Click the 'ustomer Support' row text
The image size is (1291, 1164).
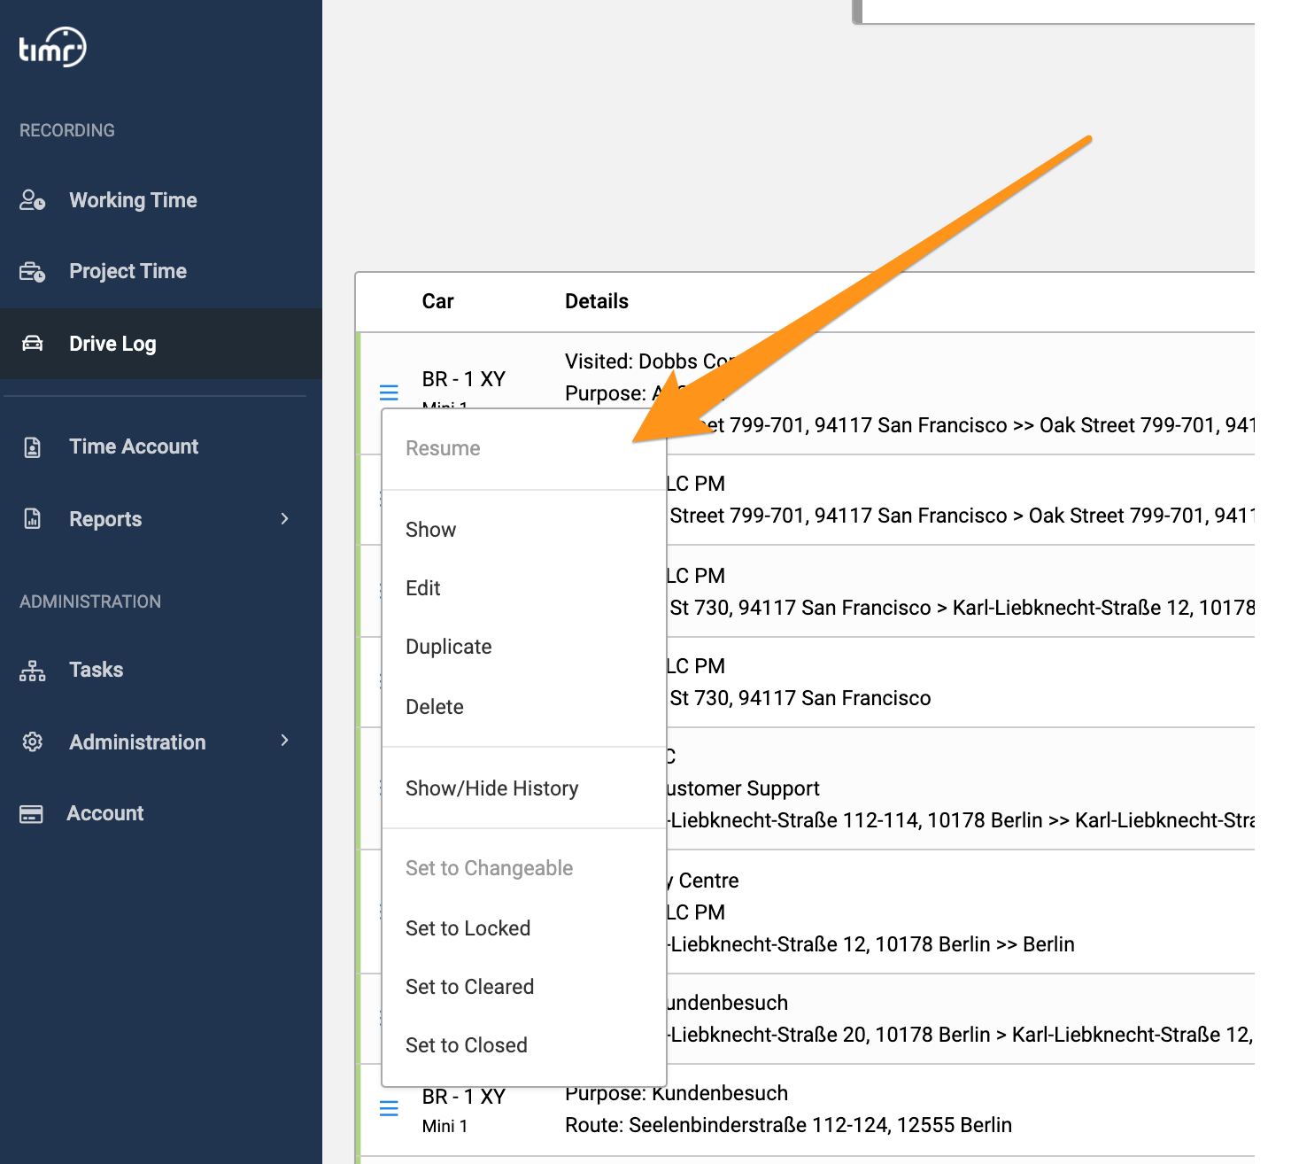(744, 788)
